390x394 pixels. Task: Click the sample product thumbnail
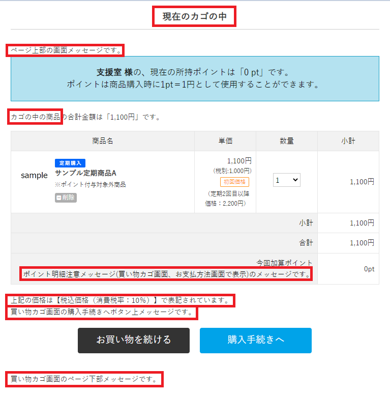coord(34,176)
